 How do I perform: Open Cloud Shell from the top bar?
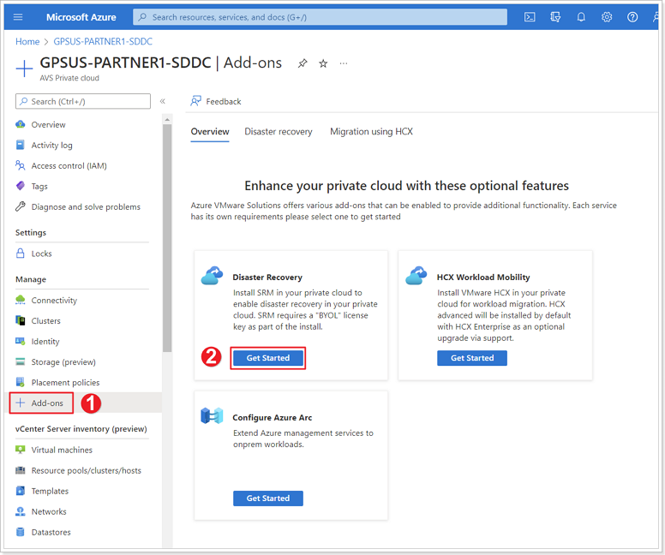[x=530, y=17]
